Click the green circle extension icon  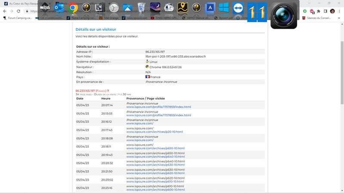(305, 11)
